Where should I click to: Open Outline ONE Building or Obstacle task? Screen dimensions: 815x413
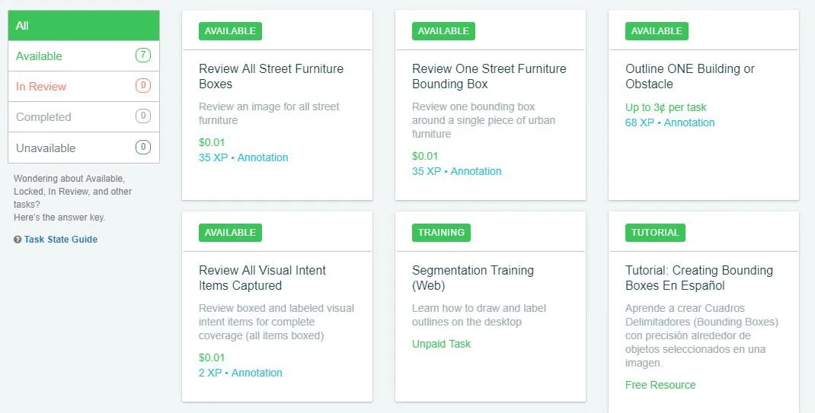[690, 76]
